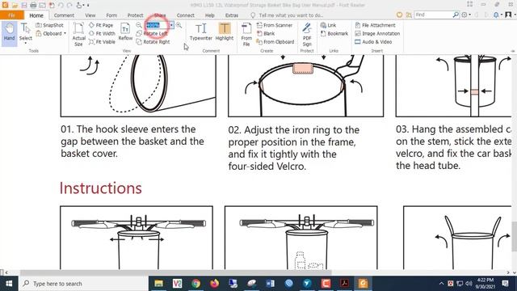Image resolution: width=517 pixels, height=291 pixels.
Task: Switch to the Help tab
Action: 210,15
